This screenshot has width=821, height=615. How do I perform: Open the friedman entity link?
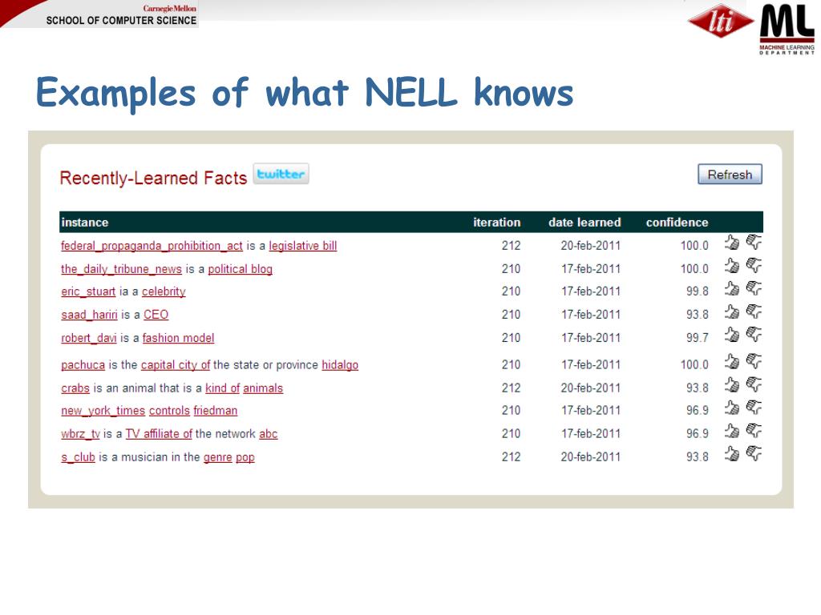click(x=215, y=411)
